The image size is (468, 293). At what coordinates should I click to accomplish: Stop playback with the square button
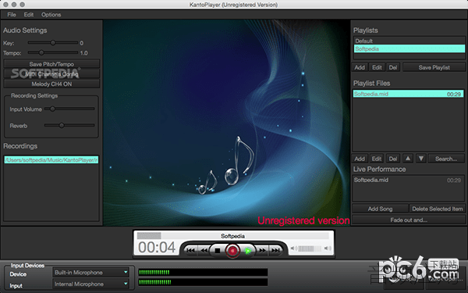(x=218, y=251)
